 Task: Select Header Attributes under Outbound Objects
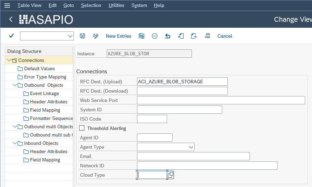pos(49,102)
